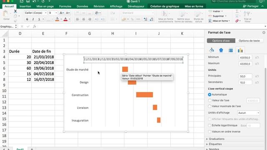Align text left in the ribbon

(78, 20)
